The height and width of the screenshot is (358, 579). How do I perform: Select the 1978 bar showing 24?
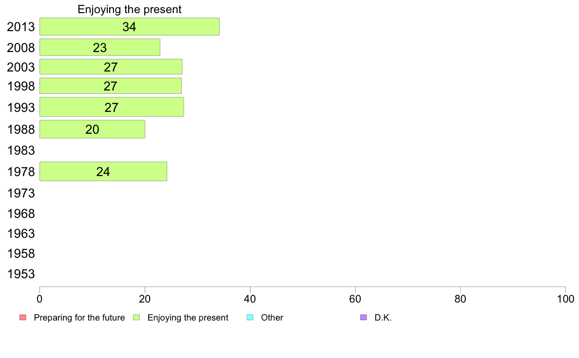(x=103, y=171)
